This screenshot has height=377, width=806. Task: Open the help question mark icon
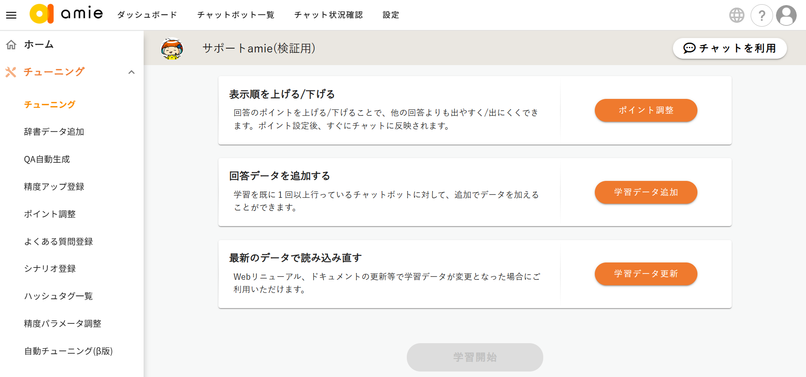click(x=762, y=16)
